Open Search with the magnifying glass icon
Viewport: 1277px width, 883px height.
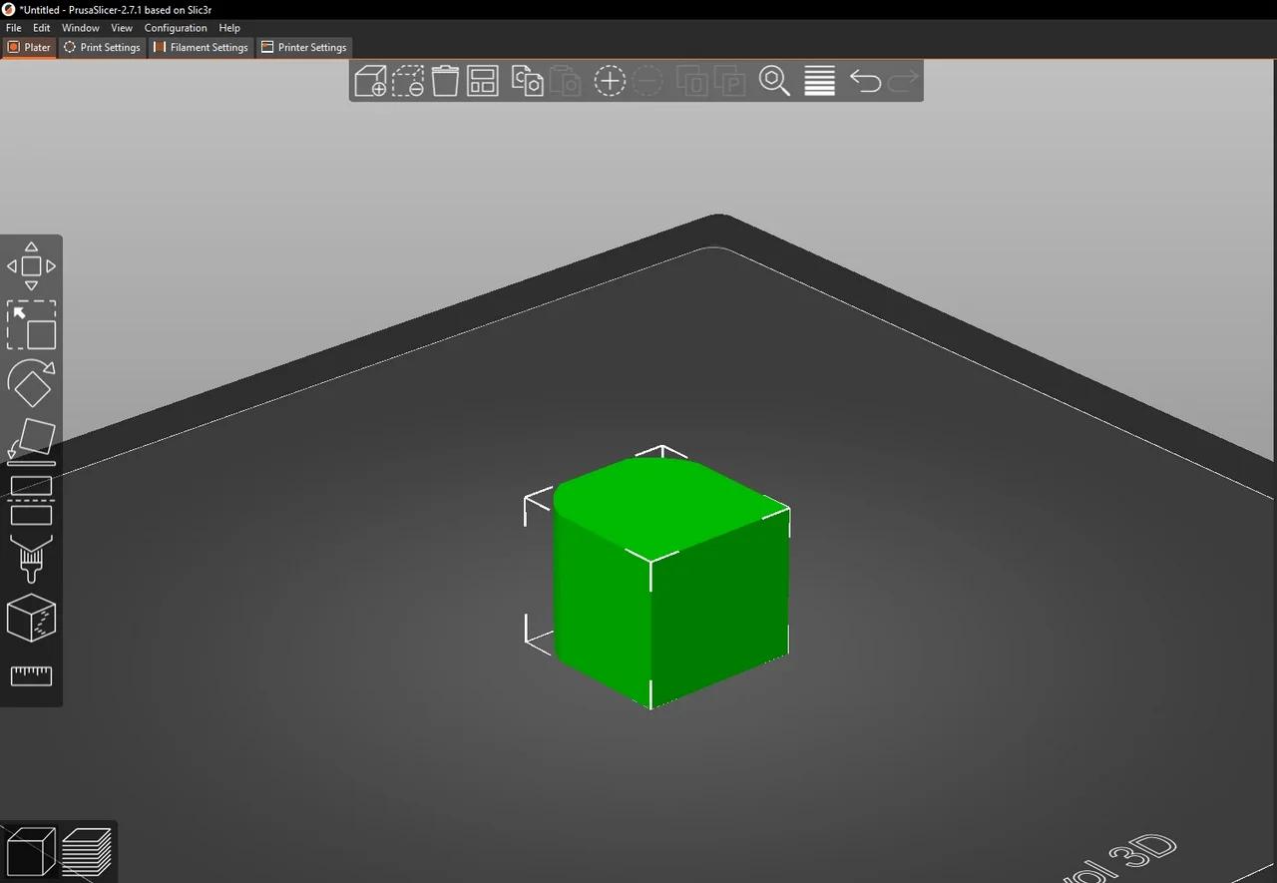coord(774,81)
